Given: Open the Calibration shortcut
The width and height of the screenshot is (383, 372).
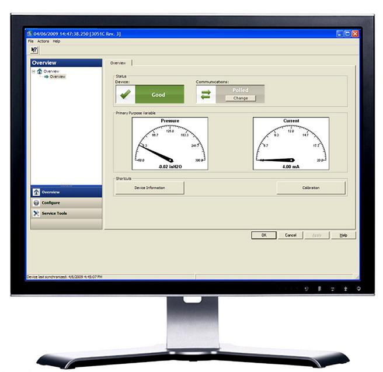Looking at the screenshot, I should 311,187.
